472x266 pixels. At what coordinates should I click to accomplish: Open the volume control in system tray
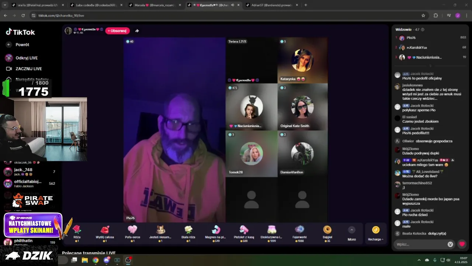pyautogui.click(x=448, y=260)
